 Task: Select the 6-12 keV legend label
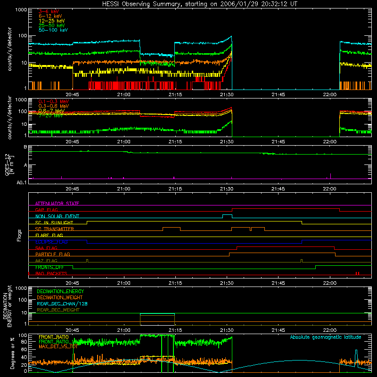coord(50,16)
